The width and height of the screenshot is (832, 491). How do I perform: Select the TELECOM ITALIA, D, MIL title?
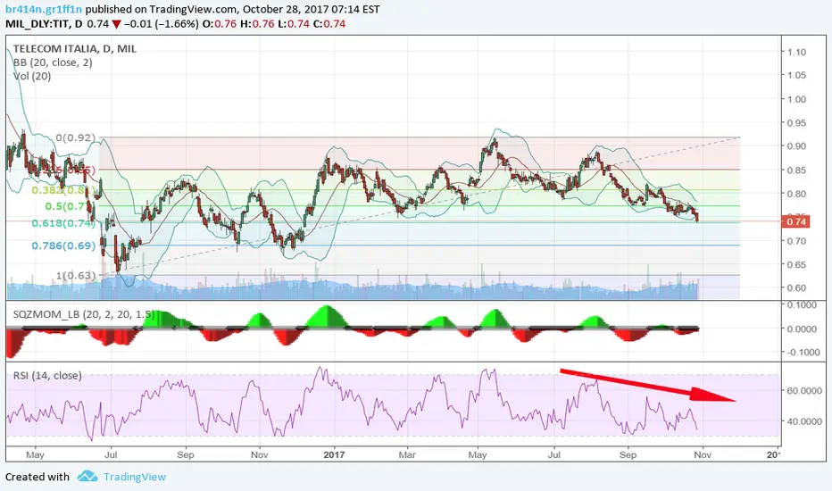[75, 48]
